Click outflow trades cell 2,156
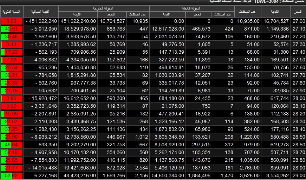This screenshot has width=306, height=180. (138, 175)
